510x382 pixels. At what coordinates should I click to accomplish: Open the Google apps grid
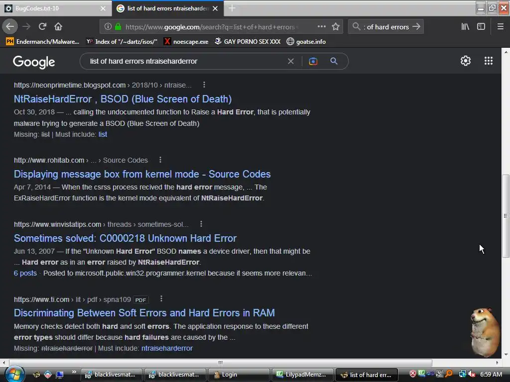point(488,61)
